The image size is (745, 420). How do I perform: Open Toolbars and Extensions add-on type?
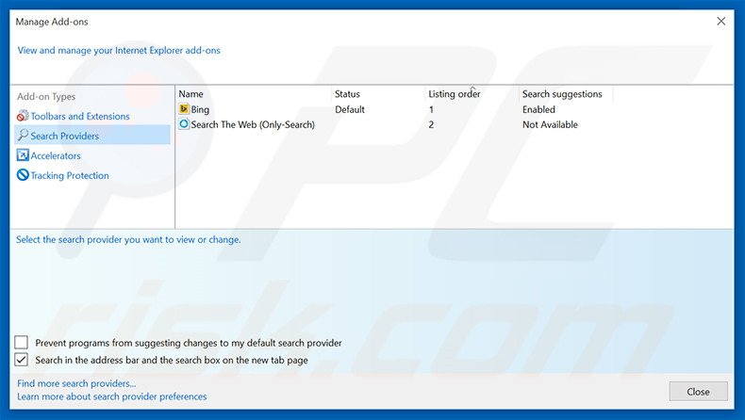click(x=80, y=116)
